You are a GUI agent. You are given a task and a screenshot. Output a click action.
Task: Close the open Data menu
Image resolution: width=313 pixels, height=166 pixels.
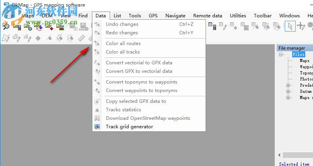(100, 16)
